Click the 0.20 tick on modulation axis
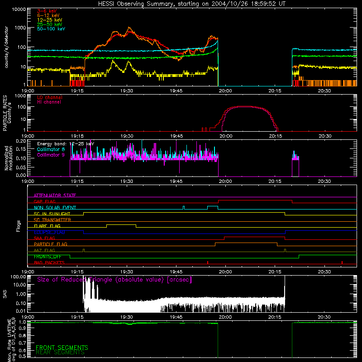 coord(21,141)
